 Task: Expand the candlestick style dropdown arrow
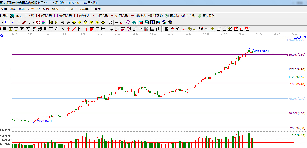[33, 22]
